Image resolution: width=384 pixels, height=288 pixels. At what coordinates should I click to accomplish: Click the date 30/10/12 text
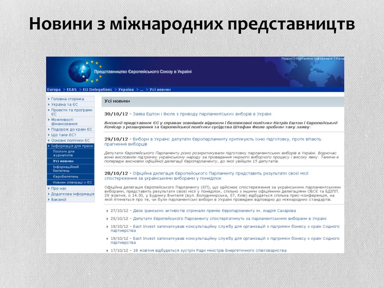116,114
